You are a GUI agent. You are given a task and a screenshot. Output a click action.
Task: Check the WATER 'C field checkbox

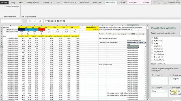pos(152,46)
